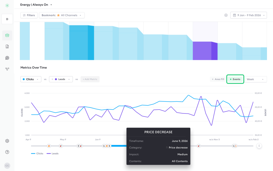Open the Clicks metric dropdown
The height and width of the screenshot is (171, 273).
point(31,79)
